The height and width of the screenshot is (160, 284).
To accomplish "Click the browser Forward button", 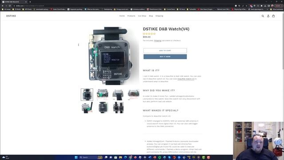I will 6,6.
